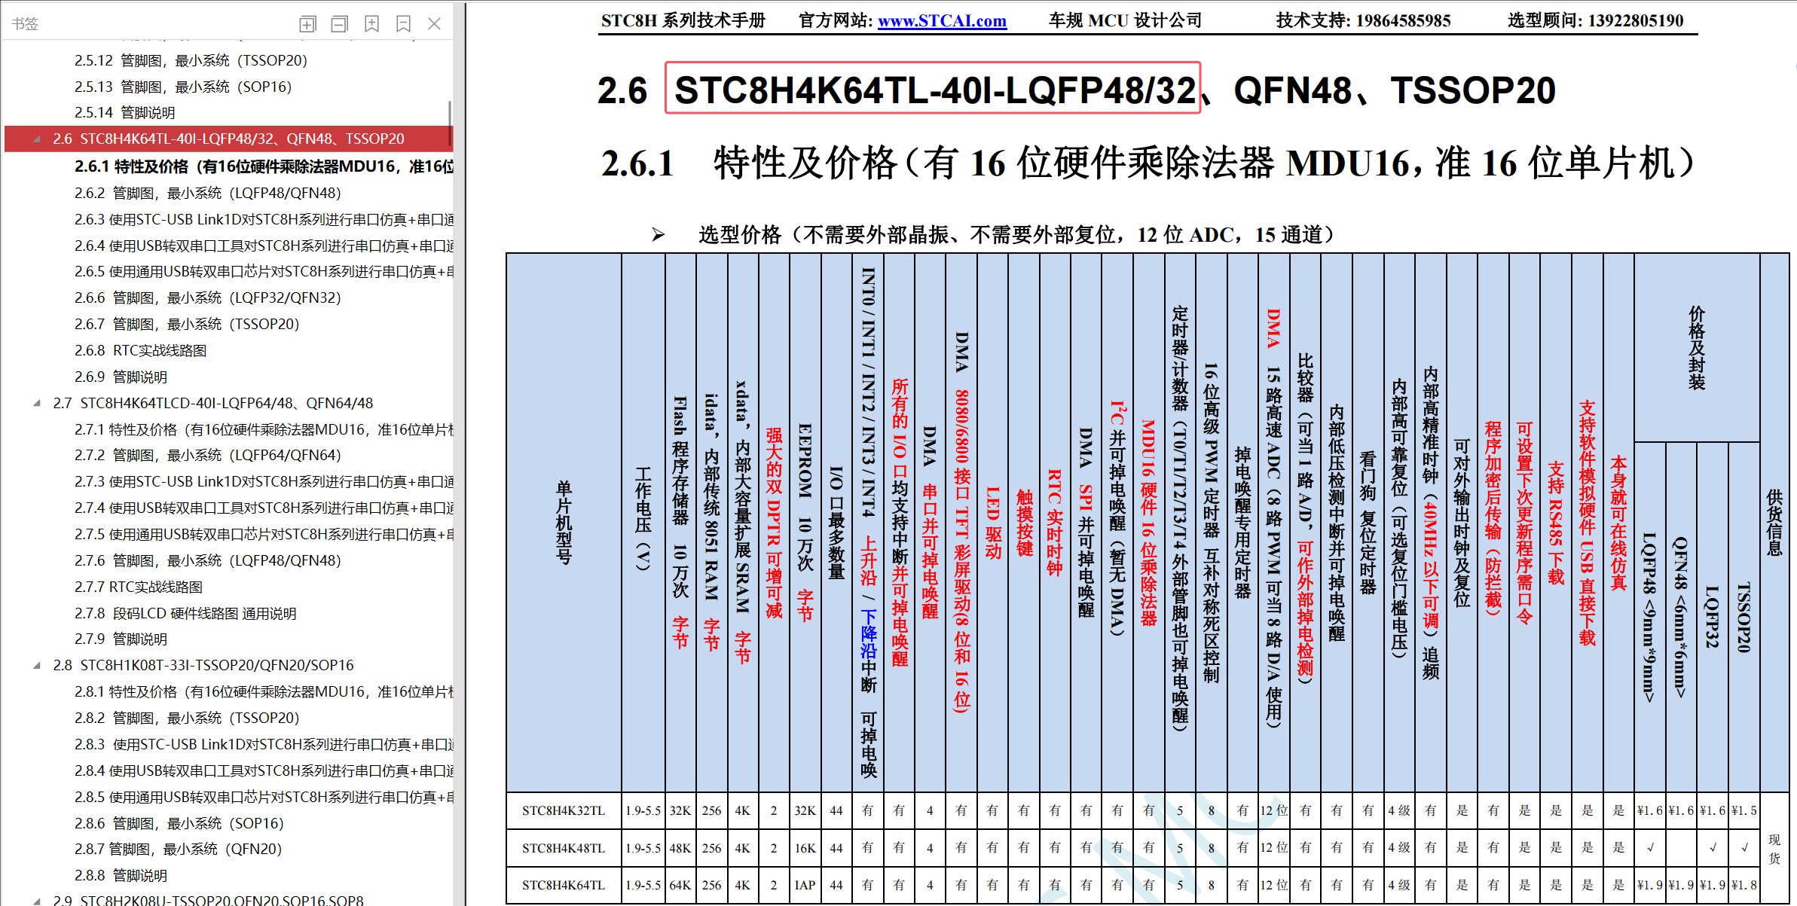Jump to bookmark 2.8.7 管脚图 (QFN20)
Image resolution: width=1797 pixels, height=906 pixels.
coord(178,850)
